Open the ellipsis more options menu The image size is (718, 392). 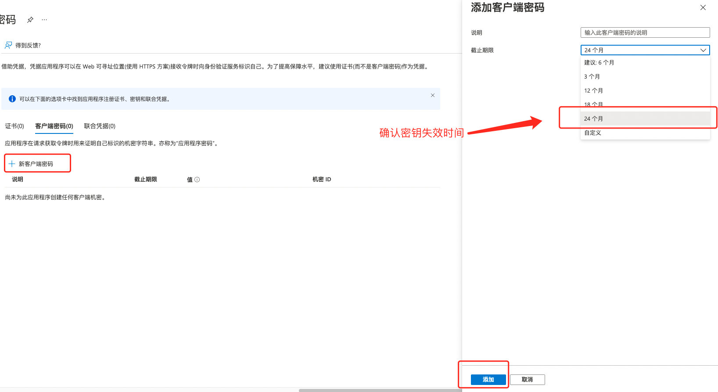point(44,20)
